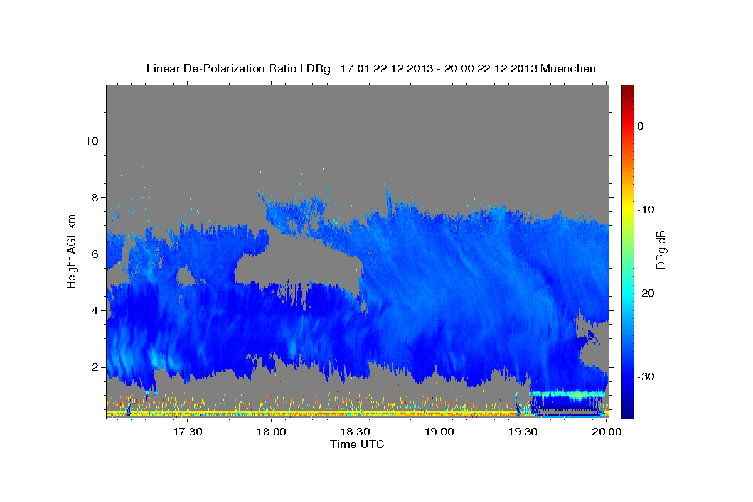Click the 18:30 time tick label
753x502 pixels.
pos(355,432)
